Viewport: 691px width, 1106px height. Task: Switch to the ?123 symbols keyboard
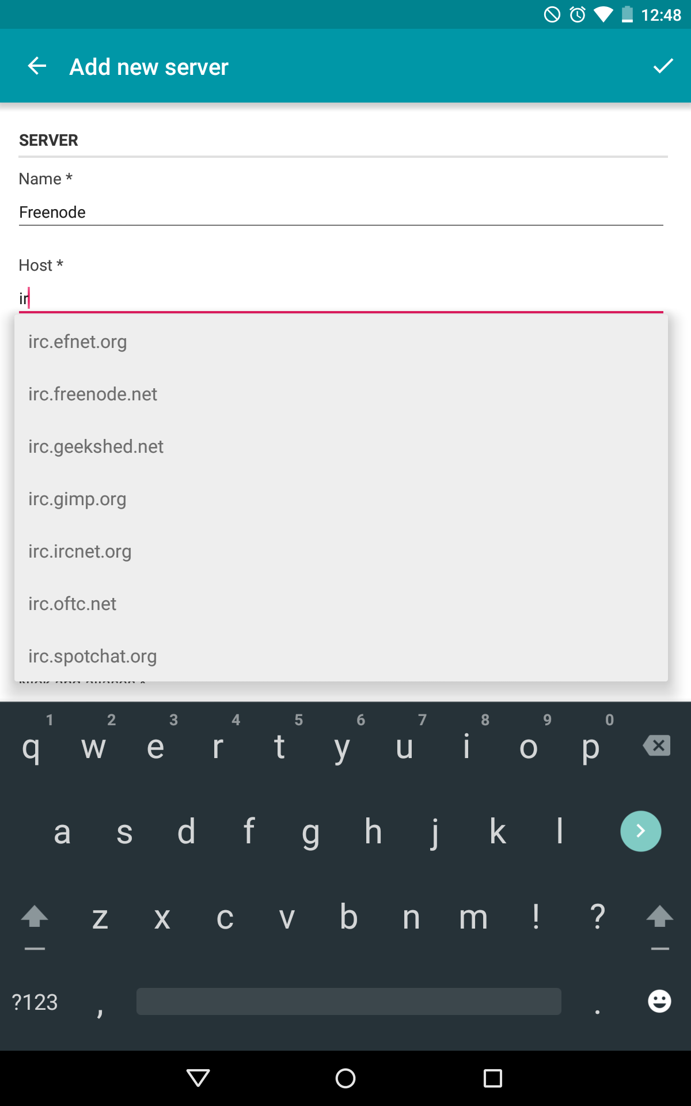[x=35, y=1002]
